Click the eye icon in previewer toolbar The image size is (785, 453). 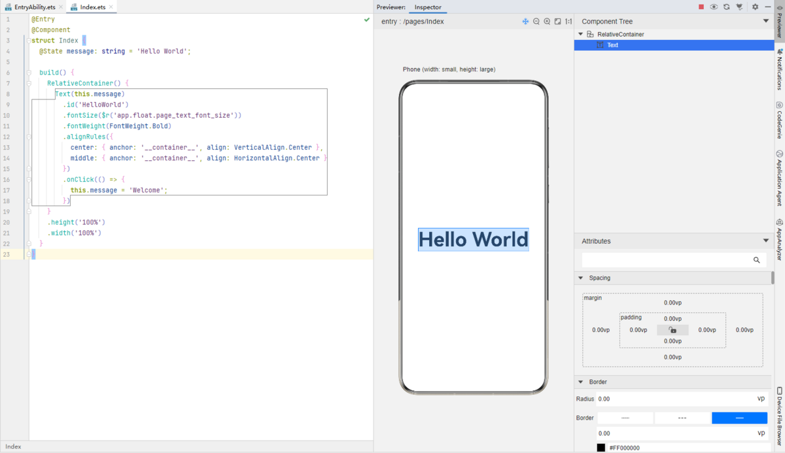714,7
